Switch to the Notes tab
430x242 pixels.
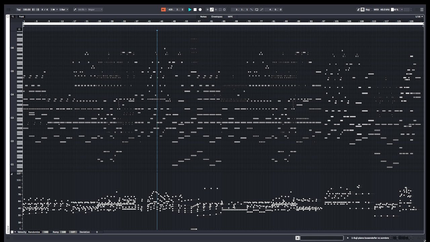pyautogui.click(x=203, y=16)
